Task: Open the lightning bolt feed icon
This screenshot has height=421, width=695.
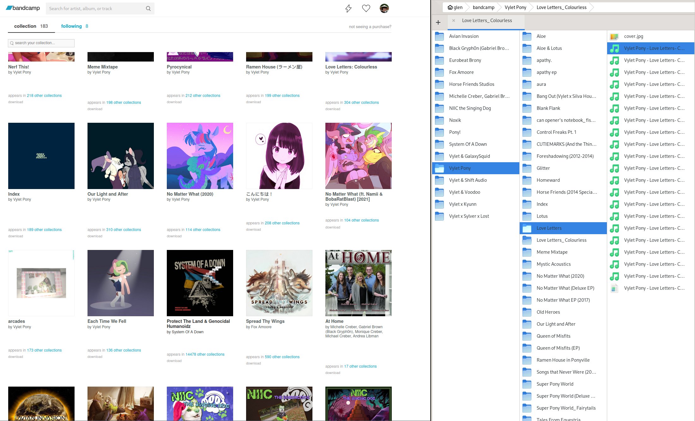Action: coord(348,9)
